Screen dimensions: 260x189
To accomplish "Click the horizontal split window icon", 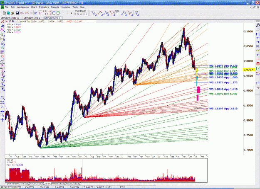I will [x=54, y=13].
